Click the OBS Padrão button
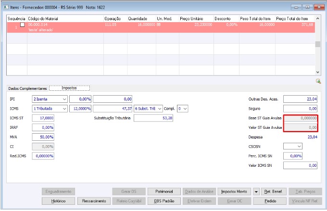 [x=164, y=201]
